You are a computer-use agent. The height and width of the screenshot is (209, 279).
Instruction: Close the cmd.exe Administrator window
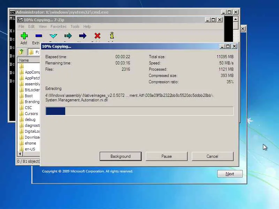tap(236, 12)
